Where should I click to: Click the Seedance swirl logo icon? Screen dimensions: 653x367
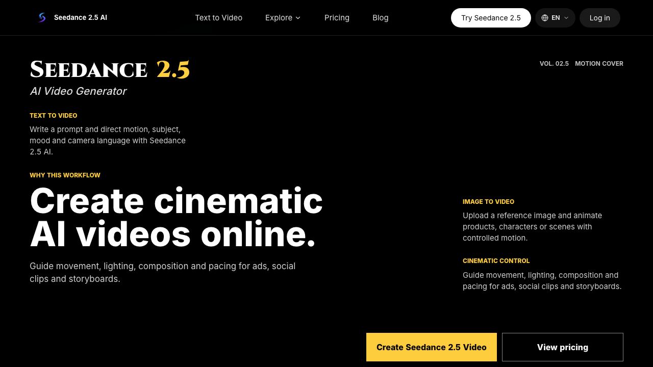pyautogui.click(x=42, y=17)
